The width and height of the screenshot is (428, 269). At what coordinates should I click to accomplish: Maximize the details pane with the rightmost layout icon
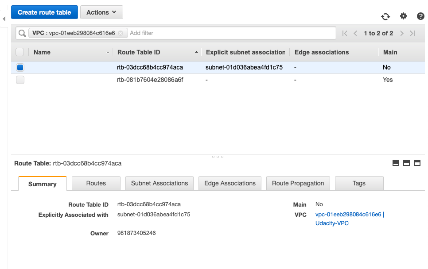pos(417,163)
